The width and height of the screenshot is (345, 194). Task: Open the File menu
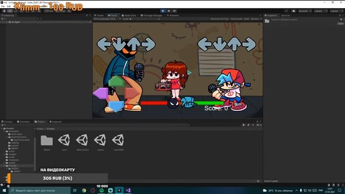[x=3, y=6]
